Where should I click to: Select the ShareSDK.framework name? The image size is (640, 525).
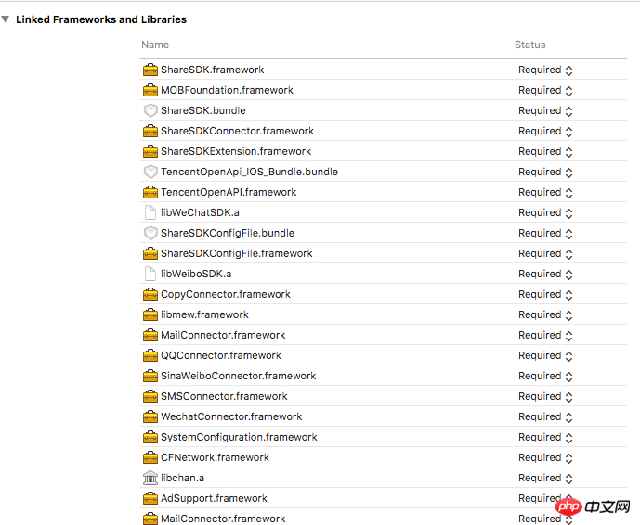(x=212, y=70)
